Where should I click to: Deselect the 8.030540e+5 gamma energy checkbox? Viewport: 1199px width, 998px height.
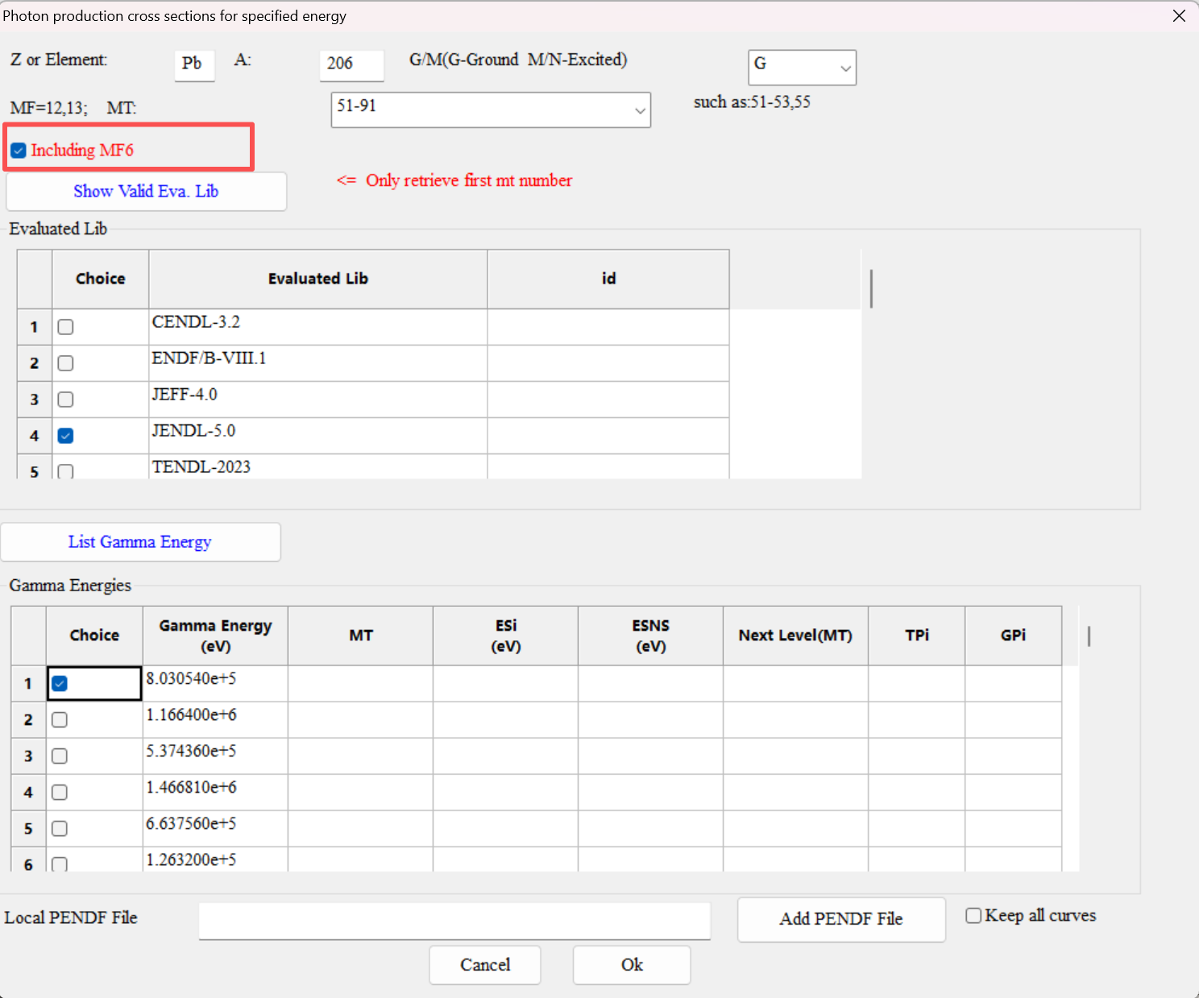[x=60, y=684]
